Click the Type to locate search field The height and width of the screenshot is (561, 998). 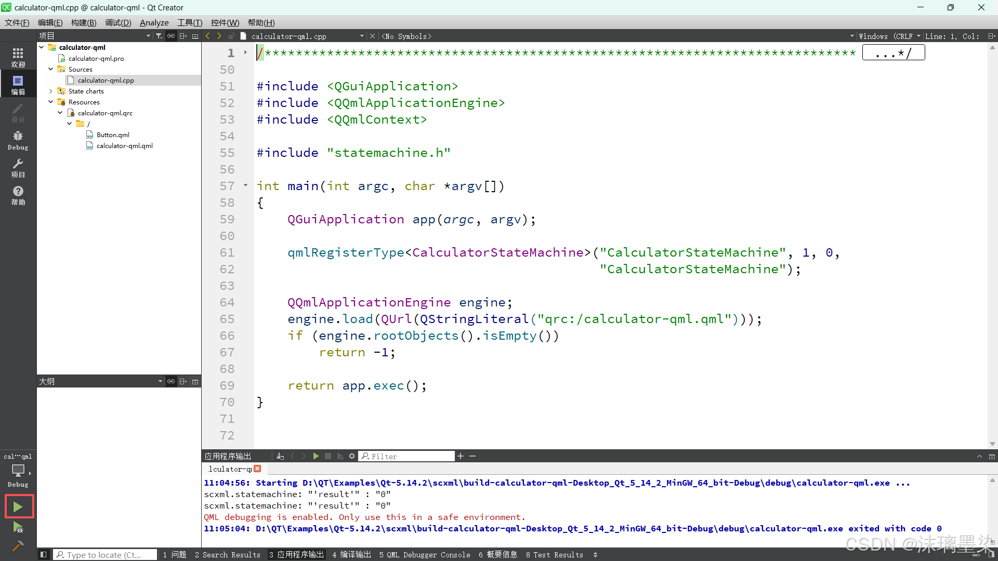(x=106, y=555)
